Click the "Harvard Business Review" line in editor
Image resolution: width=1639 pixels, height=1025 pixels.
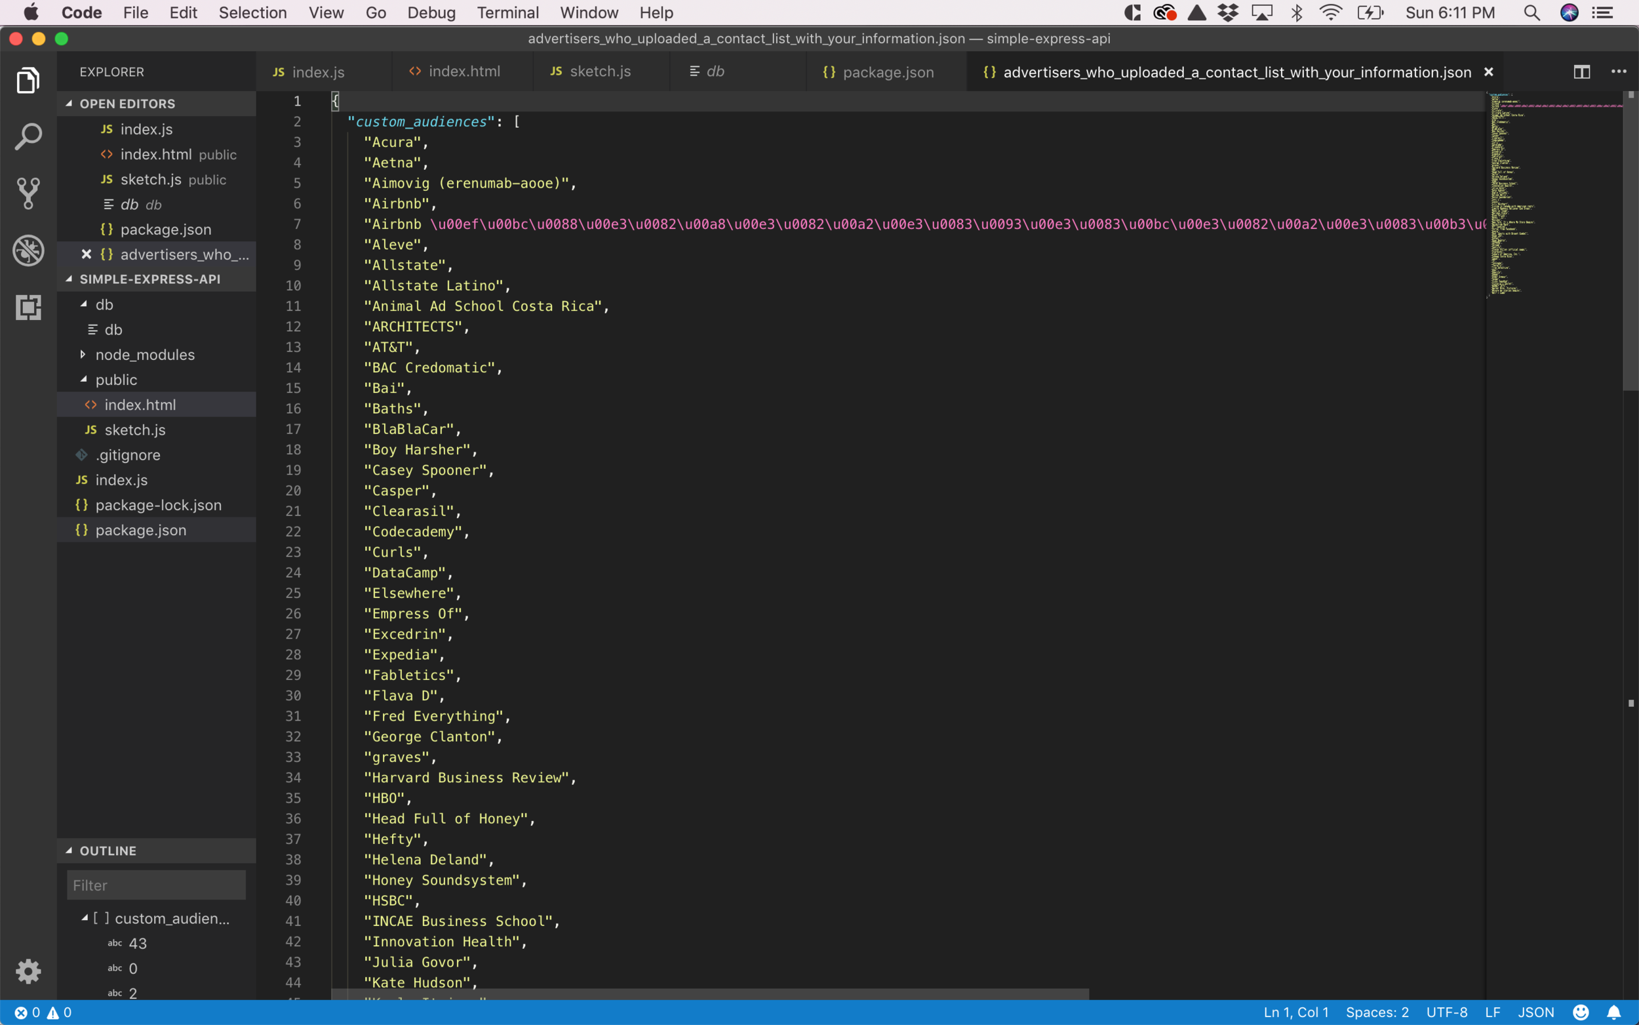[469, 778]
